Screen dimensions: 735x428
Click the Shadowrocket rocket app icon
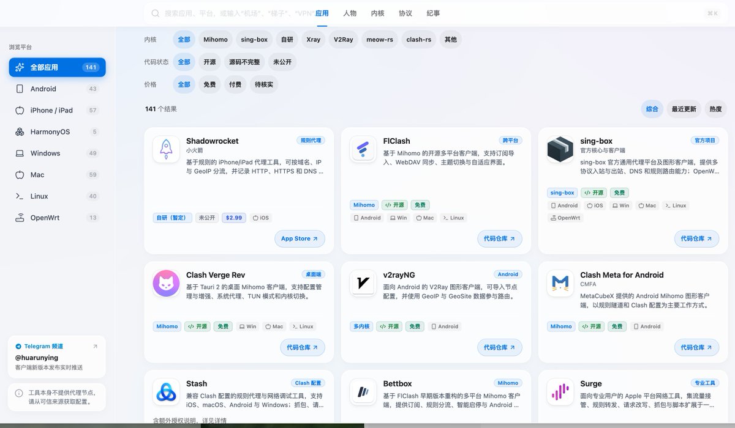165,149
